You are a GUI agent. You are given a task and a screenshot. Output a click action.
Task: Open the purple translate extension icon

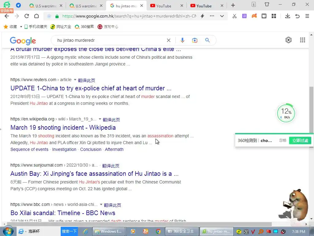click(x=244, y=16)
